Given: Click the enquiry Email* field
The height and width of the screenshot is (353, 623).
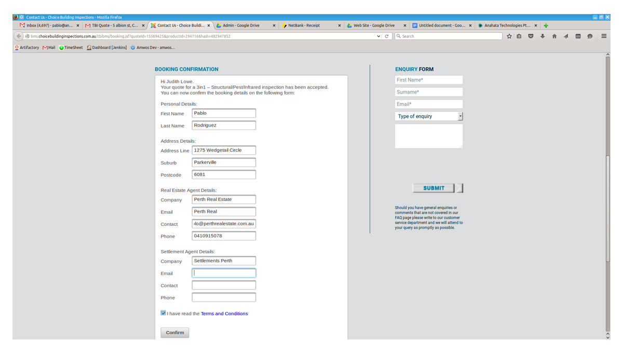Looking at the screenshot, I should click(x=429, y=104).
